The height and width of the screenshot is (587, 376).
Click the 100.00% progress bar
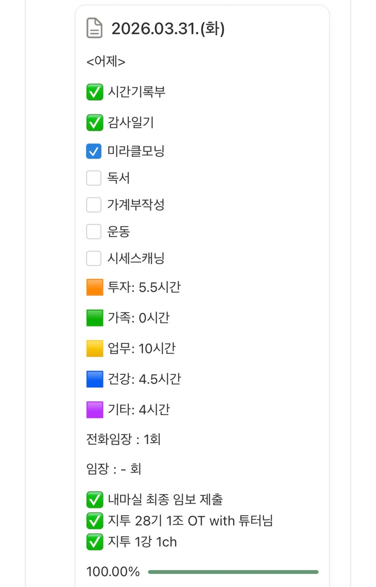click(x=233, y=572)
